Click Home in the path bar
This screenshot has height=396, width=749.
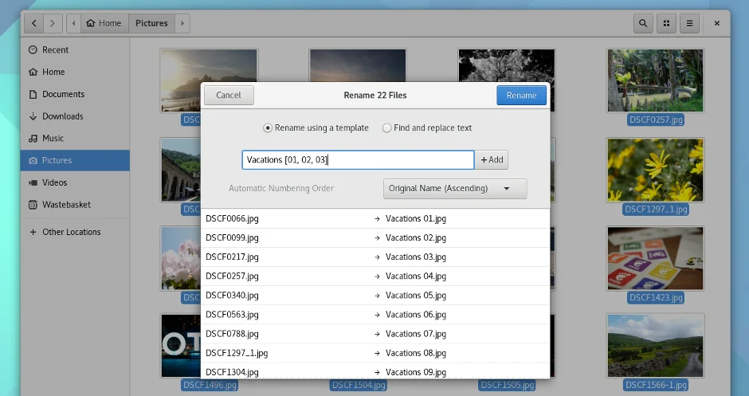point(104,23)
